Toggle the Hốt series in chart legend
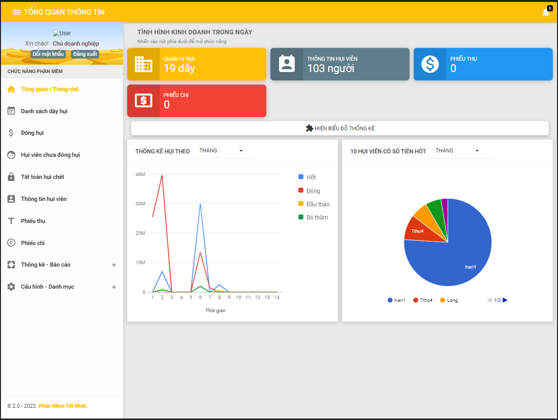This screenshot has height=420, width=558. [x=307, y=177]
